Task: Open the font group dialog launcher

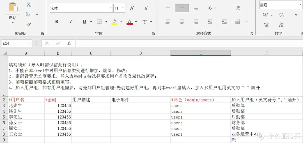Action: click(153, 34)
